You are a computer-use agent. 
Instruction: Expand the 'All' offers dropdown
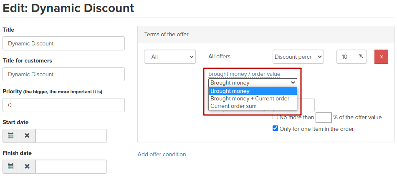pyautogui.click(x=170, y=57)
